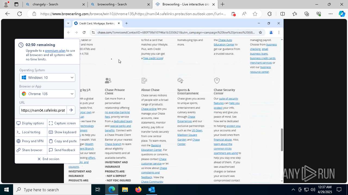The height and width of the screenshot is (195, 348).
Task: Open remote Chrome tab search chevron
Action: click(68, 23)
